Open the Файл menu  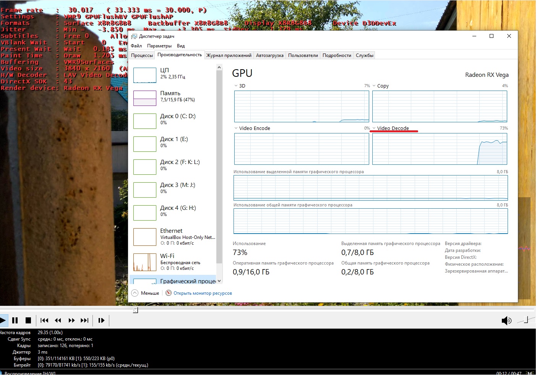coord(136,46)
